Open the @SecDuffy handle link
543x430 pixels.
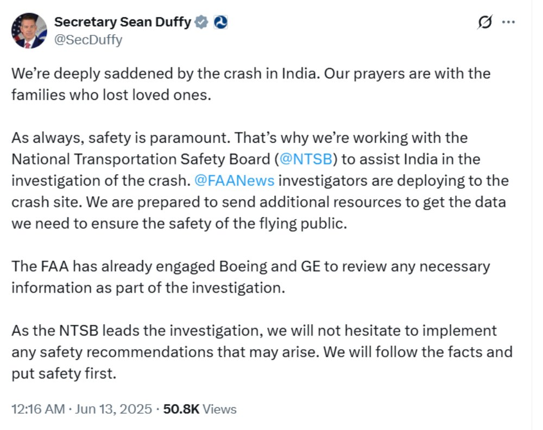pos(88,40)
